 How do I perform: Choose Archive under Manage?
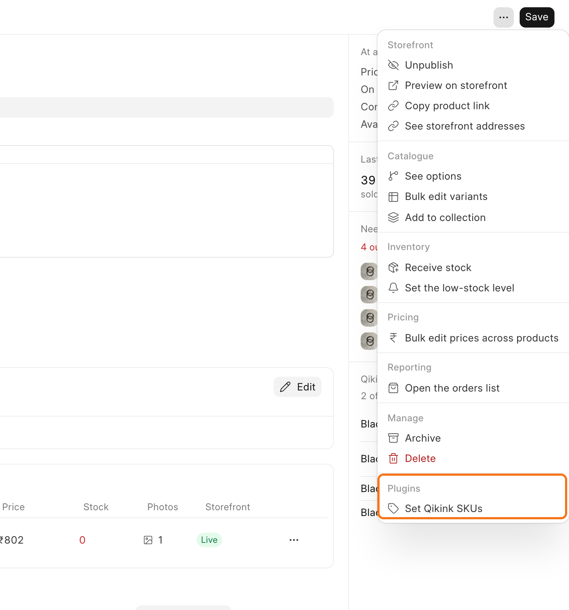pos(473,438)
